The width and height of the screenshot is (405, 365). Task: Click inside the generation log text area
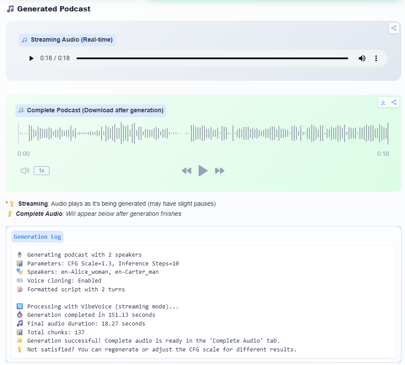point(204,302)
